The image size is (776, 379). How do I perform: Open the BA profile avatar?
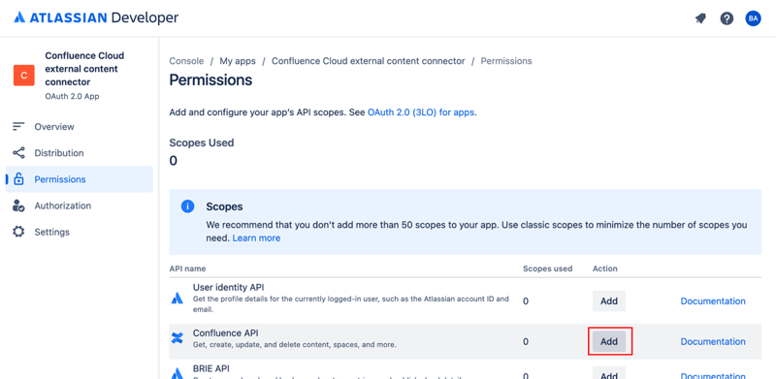tap(754, 18)
